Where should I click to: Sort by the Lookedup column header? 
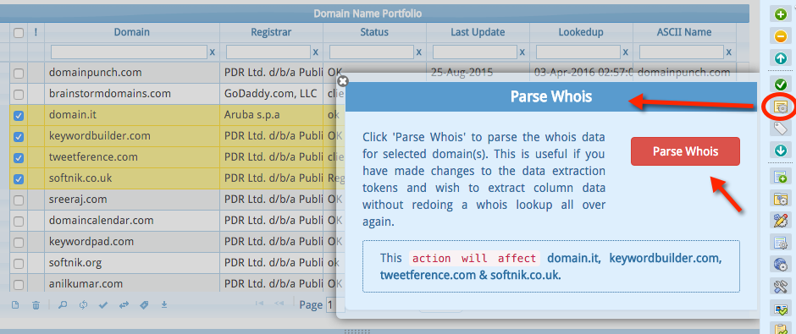click(x=581, y=32)
